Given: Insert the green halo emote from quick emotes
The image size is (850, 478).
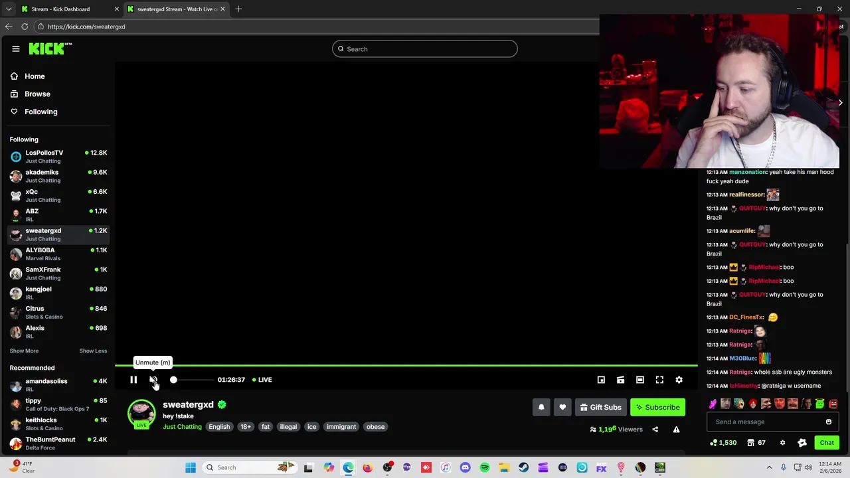Looking at the screenshot, I should (x=819, y=404).
